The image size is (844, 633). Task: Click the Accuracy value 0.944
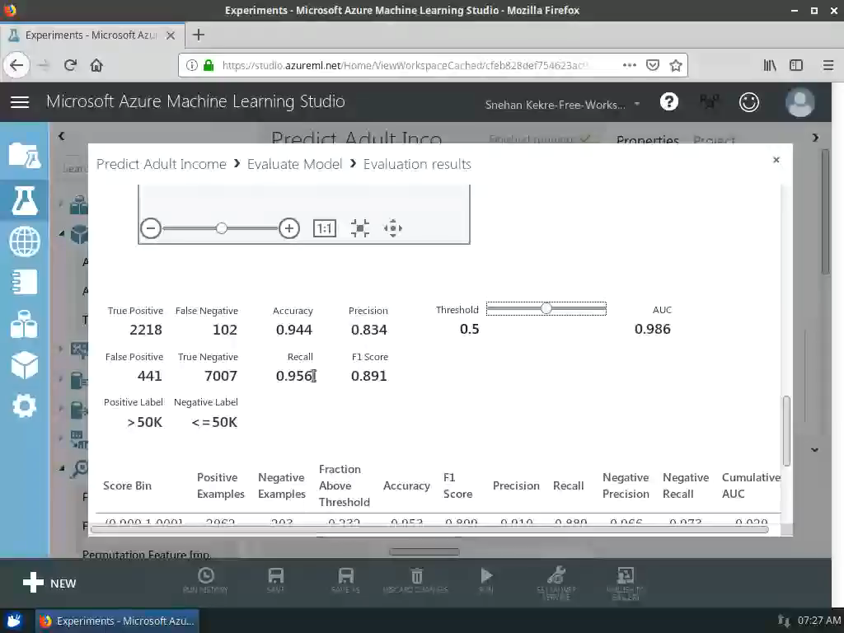click(294, 330)
